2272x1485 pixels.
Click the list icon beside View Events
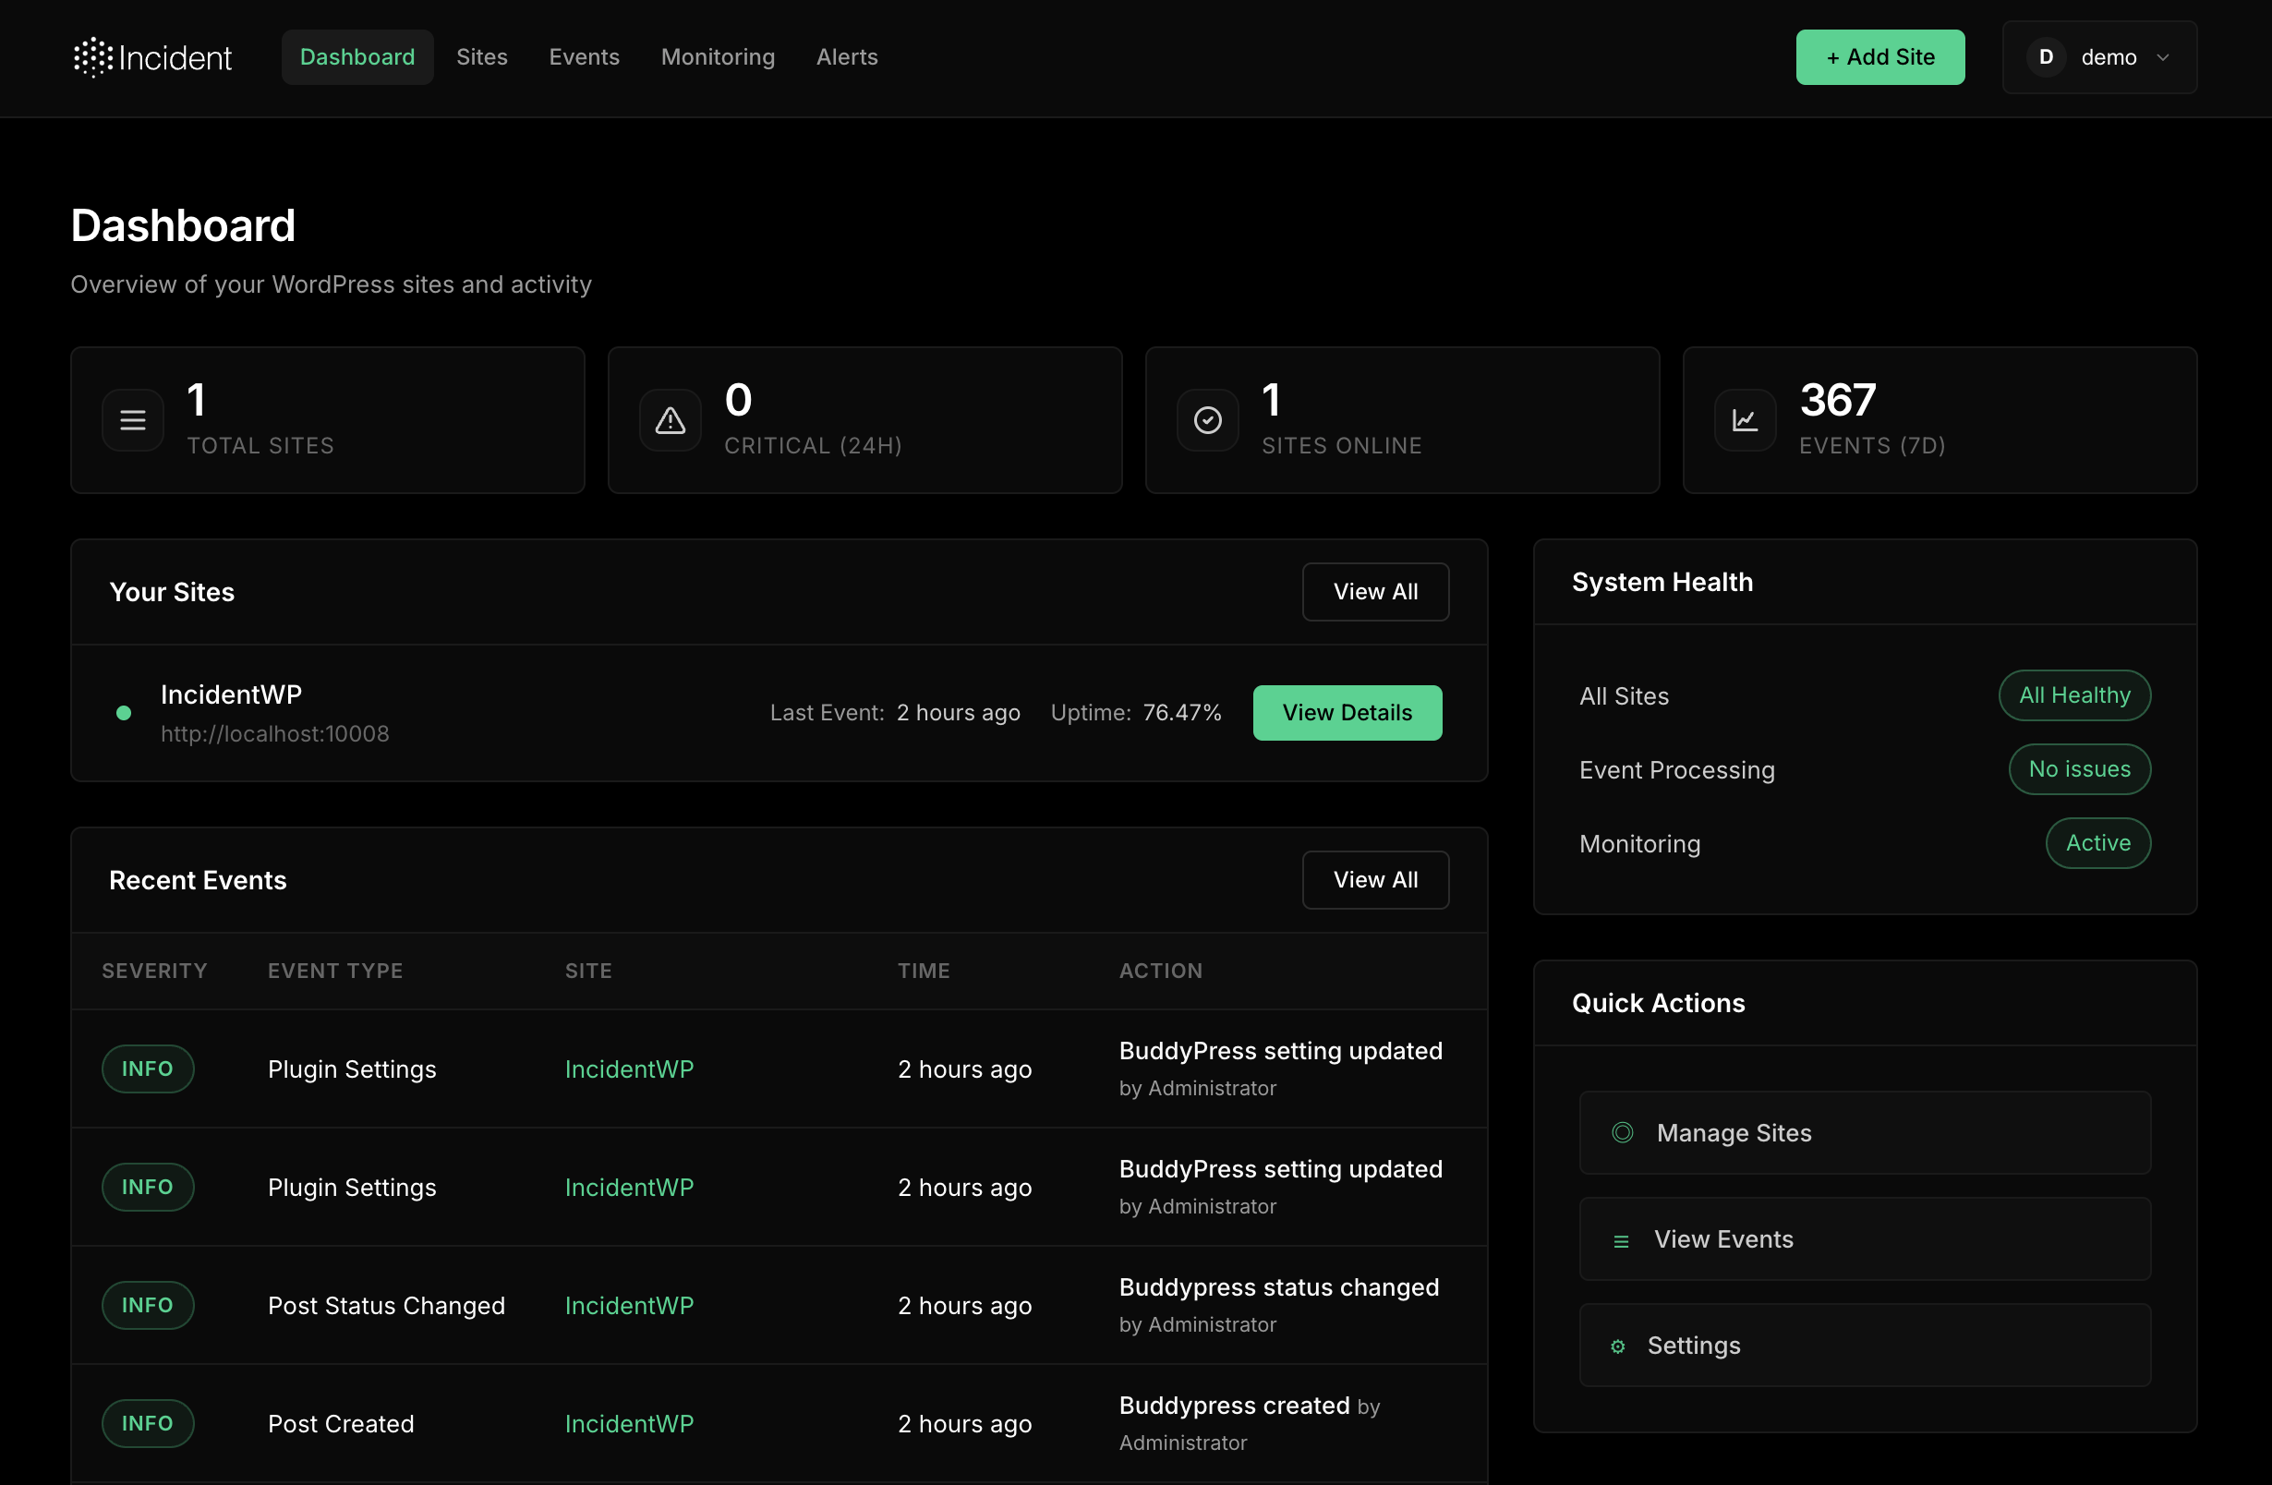1622,1239
